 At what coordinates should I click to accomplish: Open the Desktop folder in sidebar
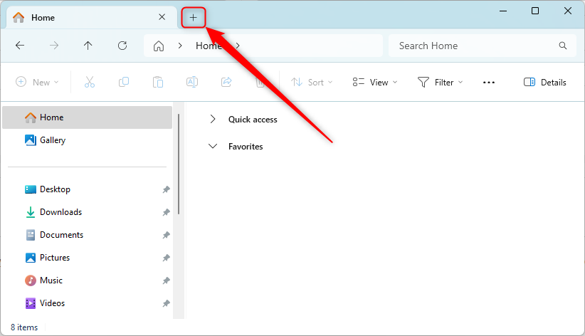(48, 189)
